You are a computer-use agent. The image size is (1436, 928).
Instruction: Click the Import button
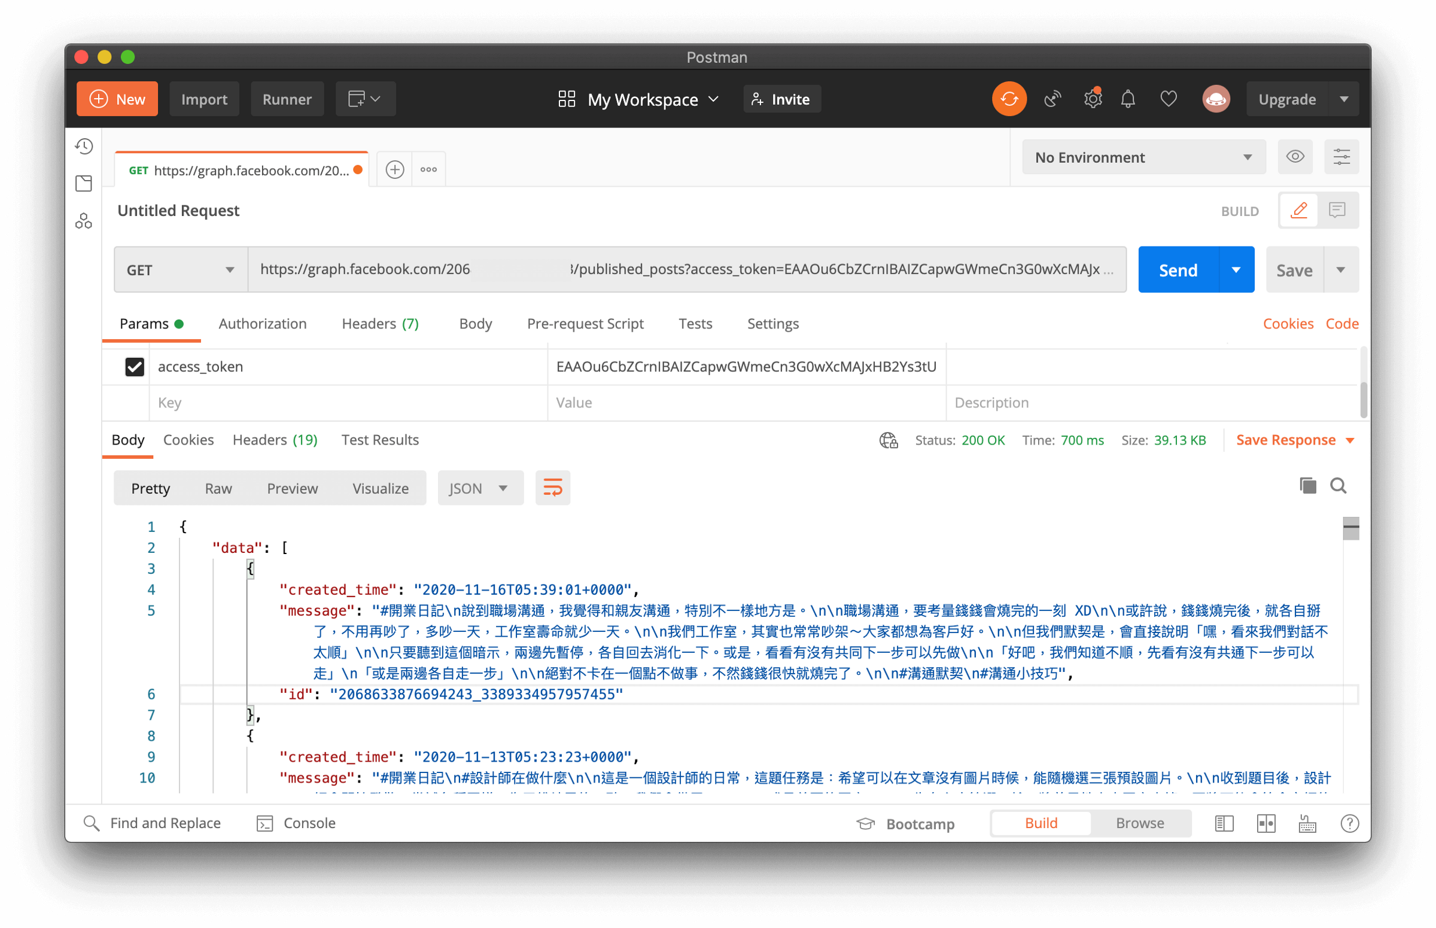pos(203,99)
